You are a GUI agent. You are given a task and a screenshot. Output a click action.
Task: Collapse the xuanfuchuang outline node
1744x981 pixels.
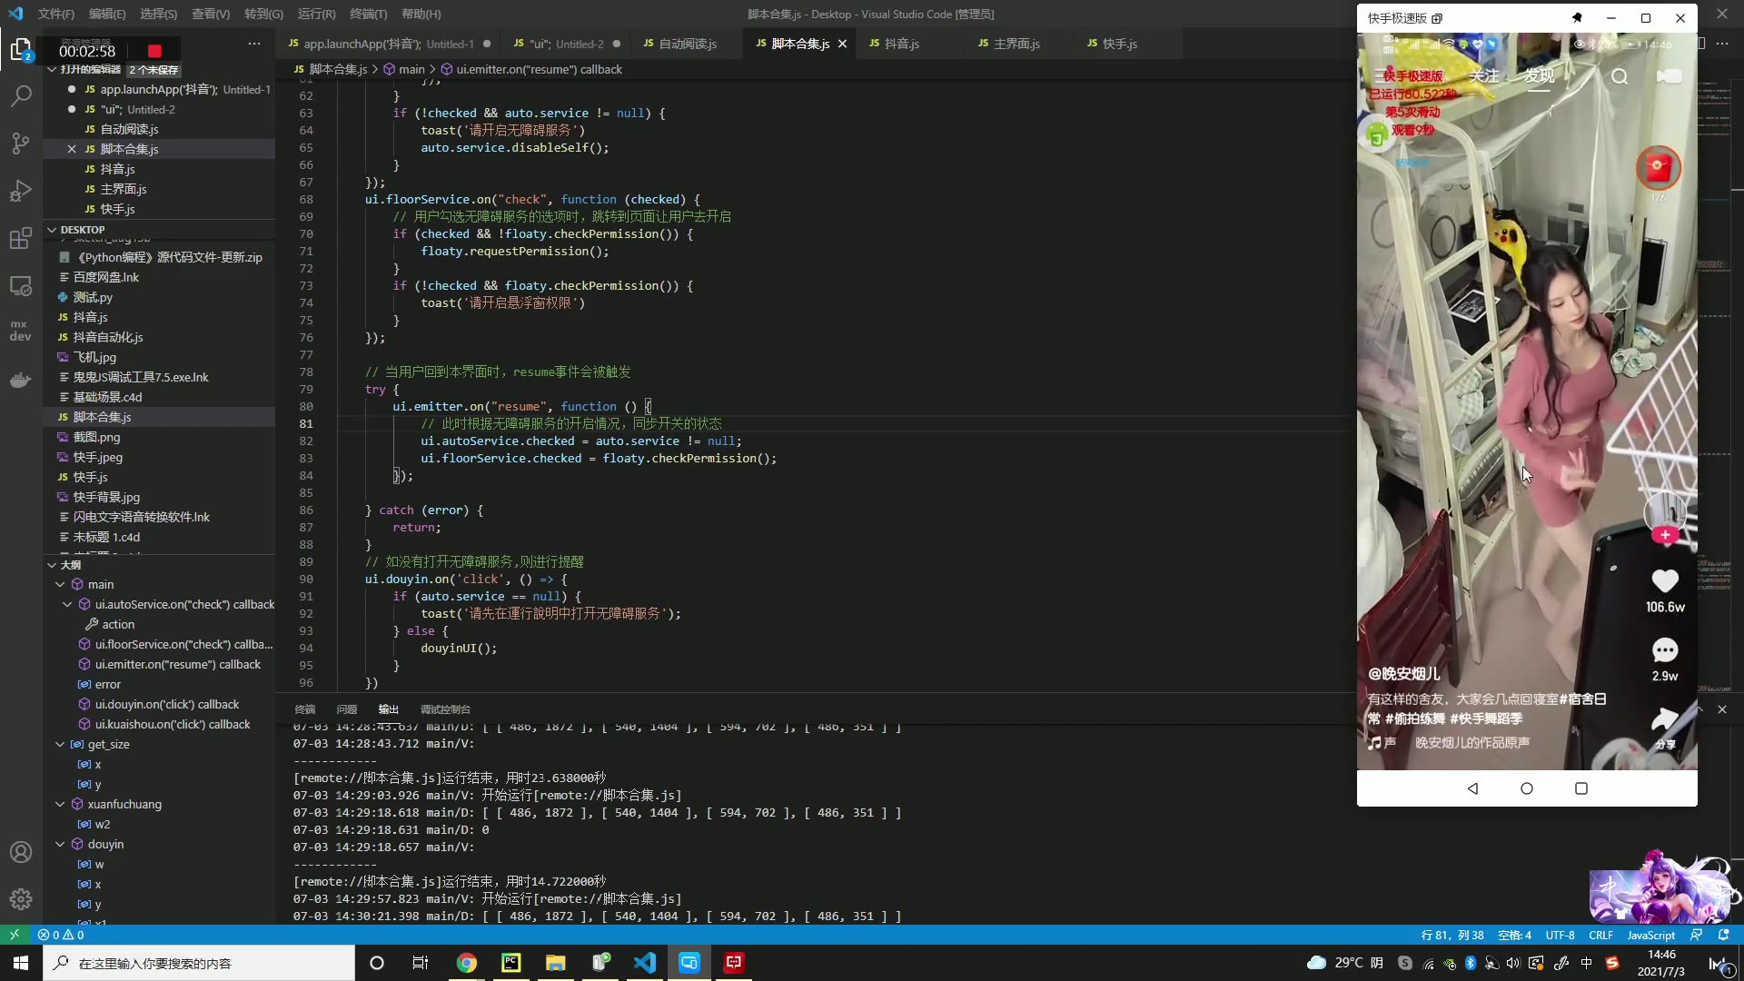click(x=60, y=804)
